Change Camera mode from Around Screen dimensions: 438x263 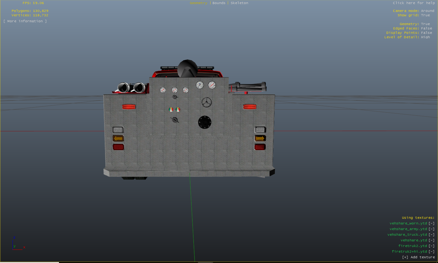[x=427, y=11]
